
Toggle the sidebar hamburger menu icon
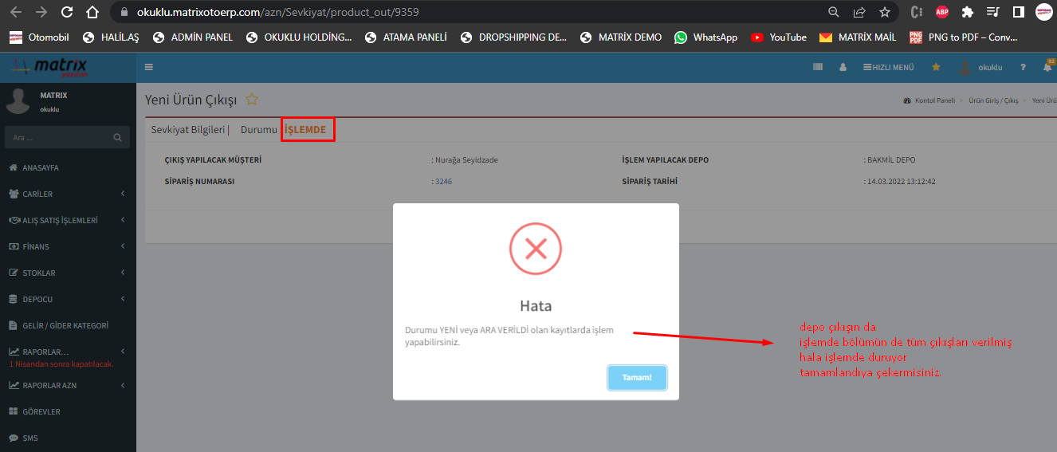149,68
